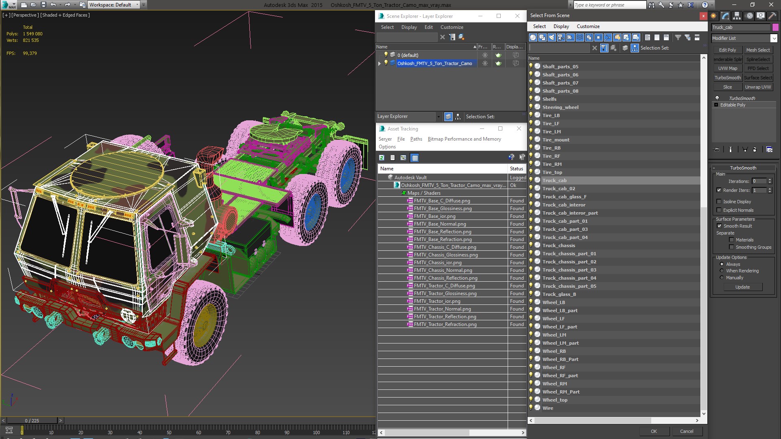The width and height of the screenshot is (781, 439).
Task: Open the Modifier List dropdown
Action: (x=773, y=38)
